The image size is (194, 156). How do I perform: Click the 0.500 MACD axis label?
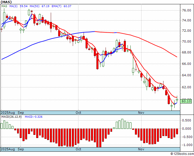click(x=187, y=121)
